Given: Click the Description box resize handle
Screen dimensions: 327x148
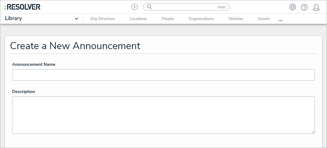Looking at the screenshot, I should point(313,132).
